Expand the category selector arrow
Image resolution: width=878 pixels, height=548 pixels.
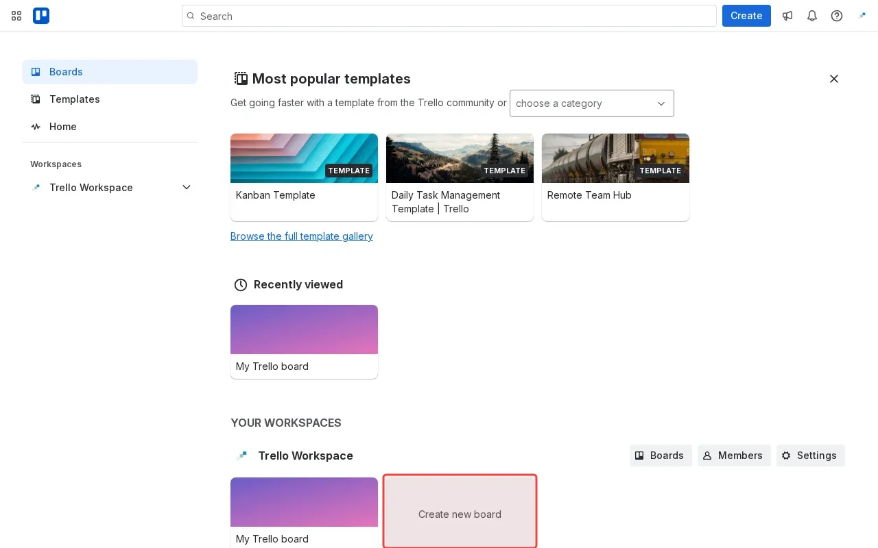click(661, 103)
